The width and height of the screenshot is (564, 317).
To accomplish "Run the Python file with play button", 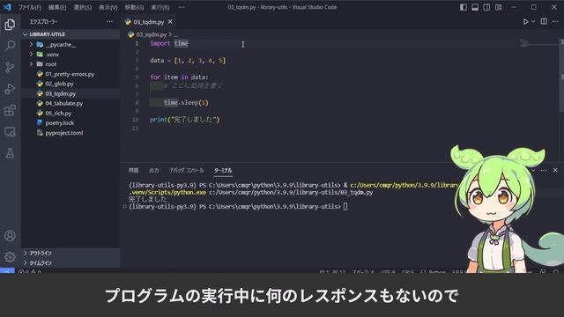I will coord(525,22).
